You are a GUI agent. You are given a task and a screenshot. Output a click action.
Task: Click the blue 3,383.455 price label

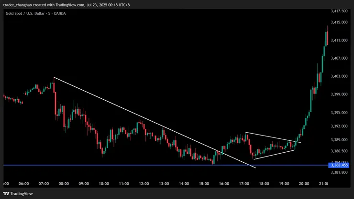pyautogui.click(x=339, y=165)
